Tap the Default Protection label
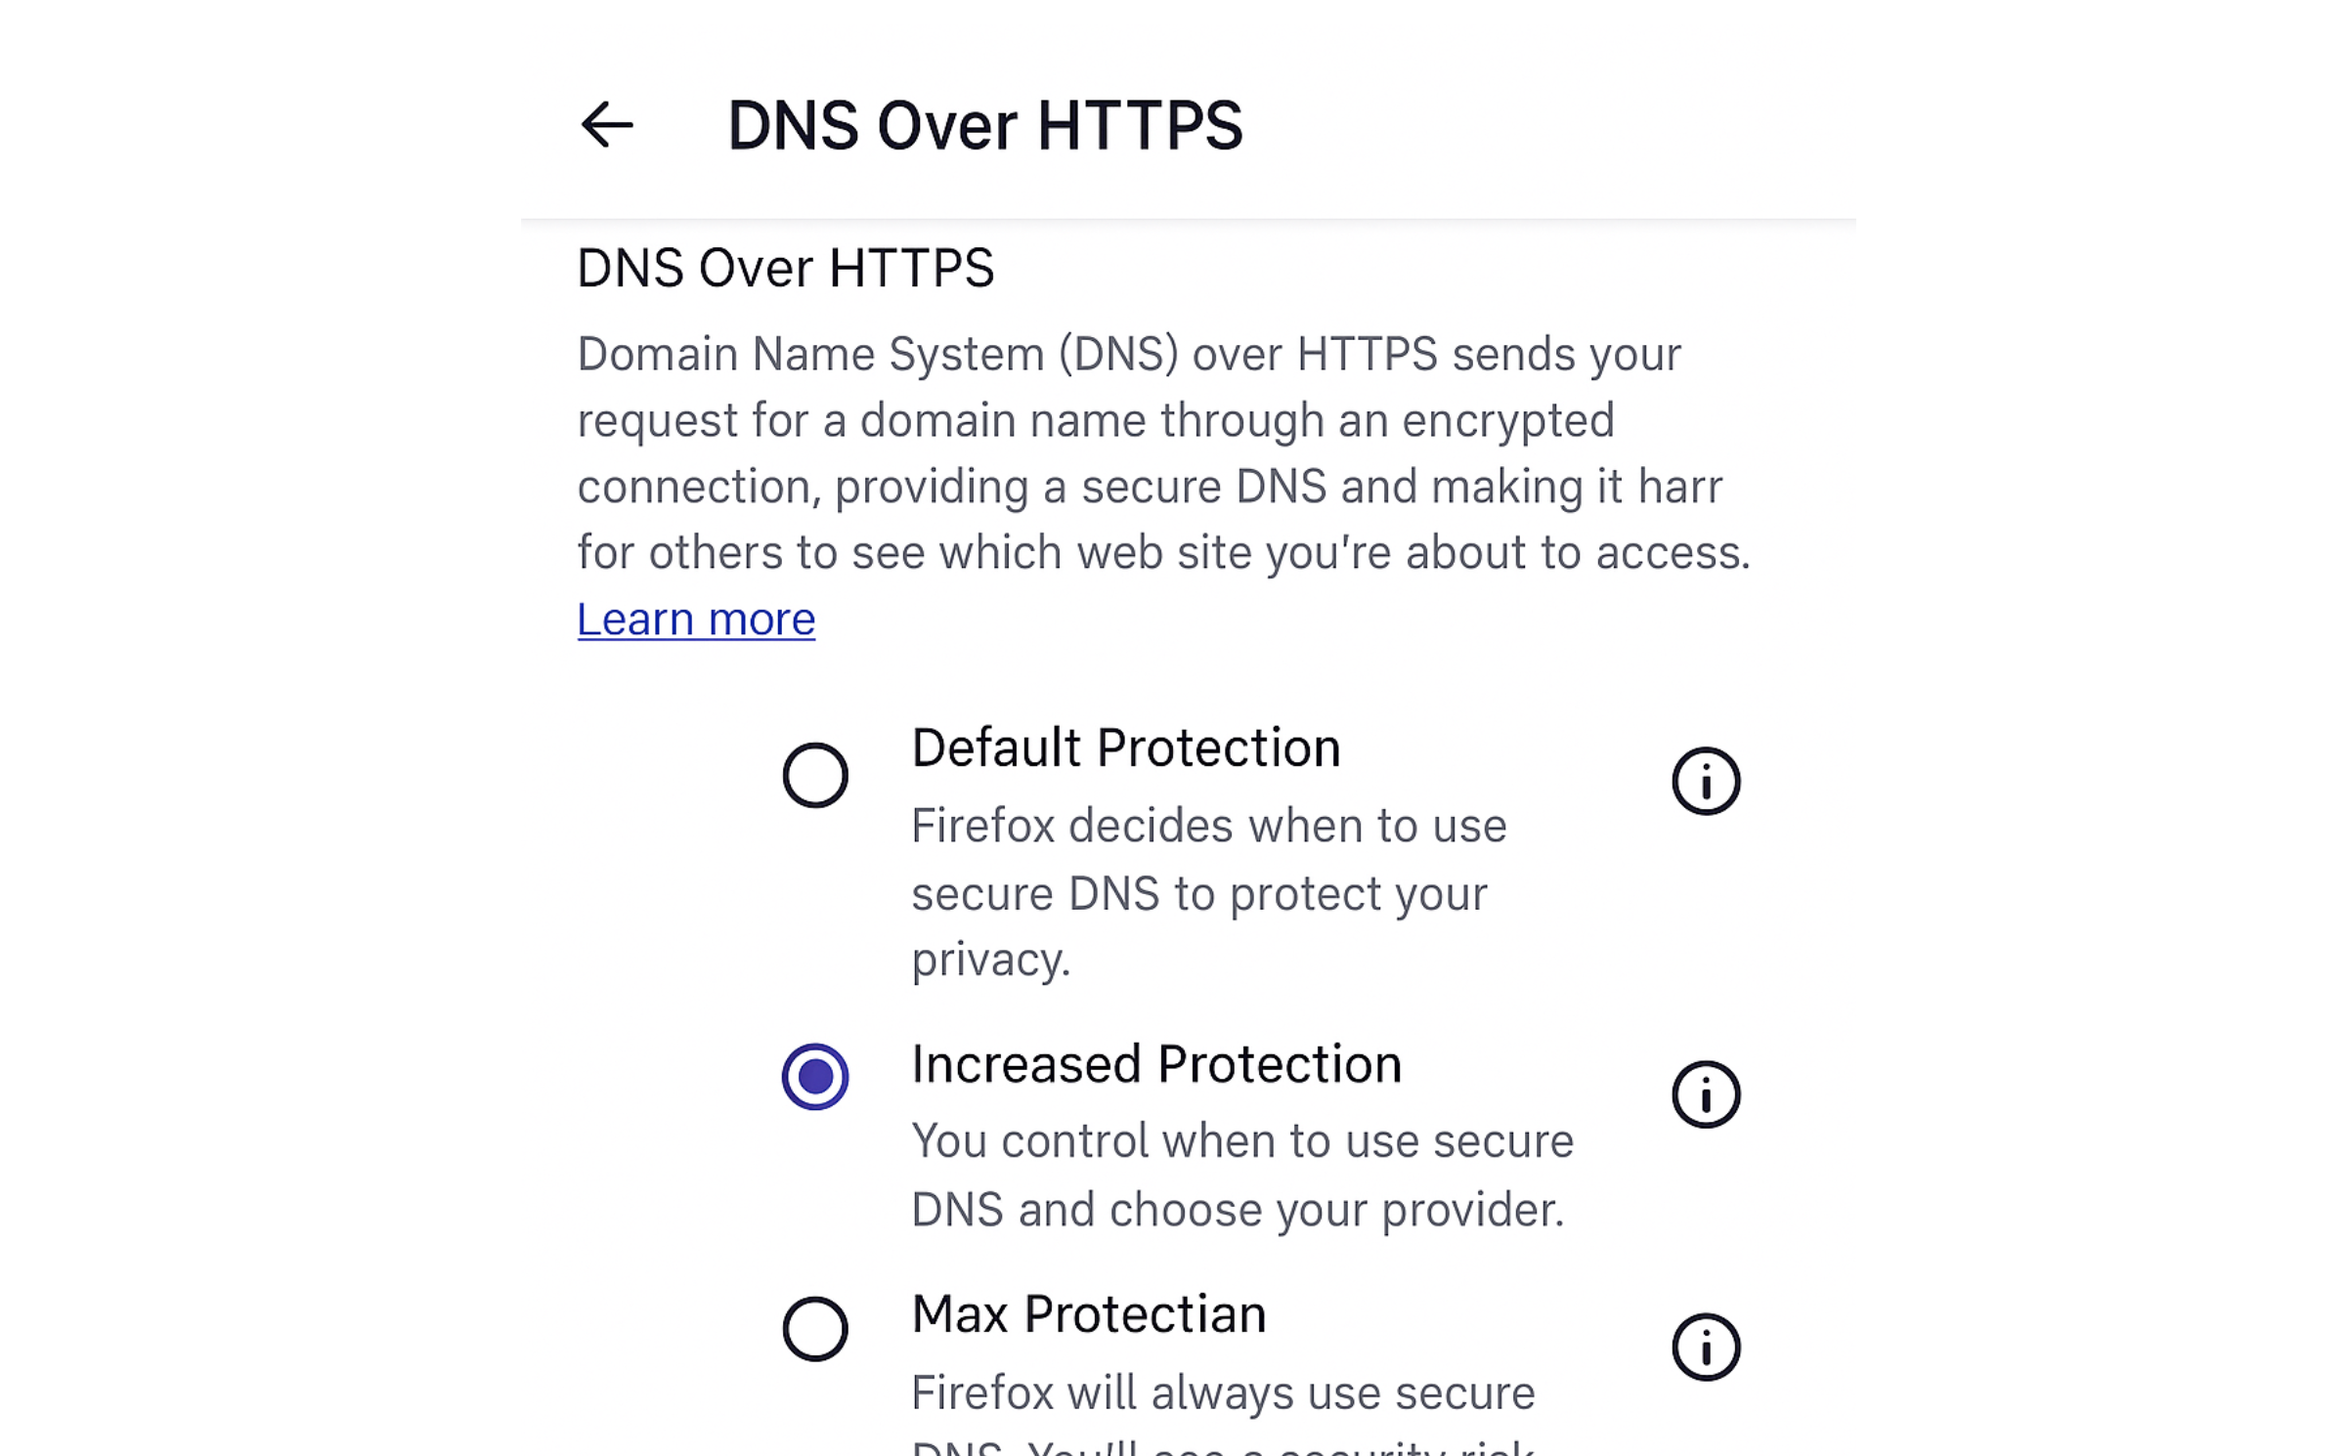 1125,748
